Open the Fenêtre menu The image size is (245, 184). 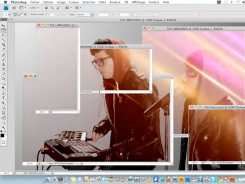pyautogui.click(x=154, y=2)
